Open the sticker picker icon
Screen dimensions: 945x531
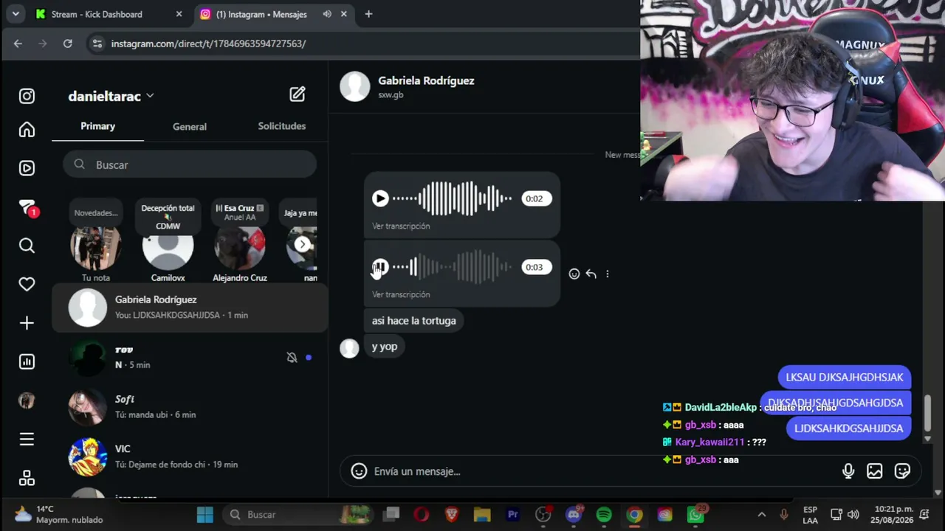pos(902,471)
